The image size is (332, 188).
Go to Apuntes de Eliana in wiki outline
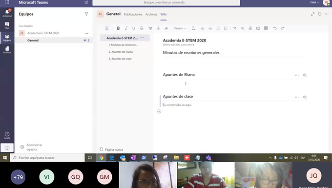121,52
